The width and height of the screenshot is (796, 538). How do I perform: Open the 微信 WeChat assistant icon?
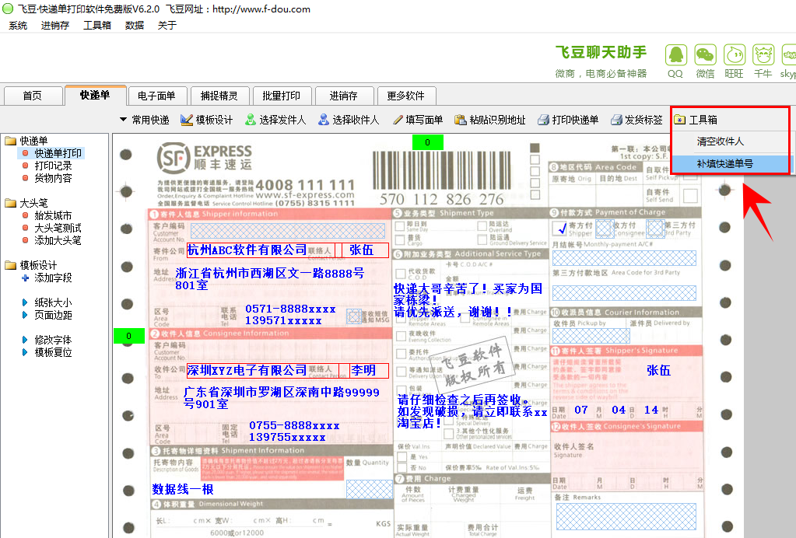click(705, 54)
